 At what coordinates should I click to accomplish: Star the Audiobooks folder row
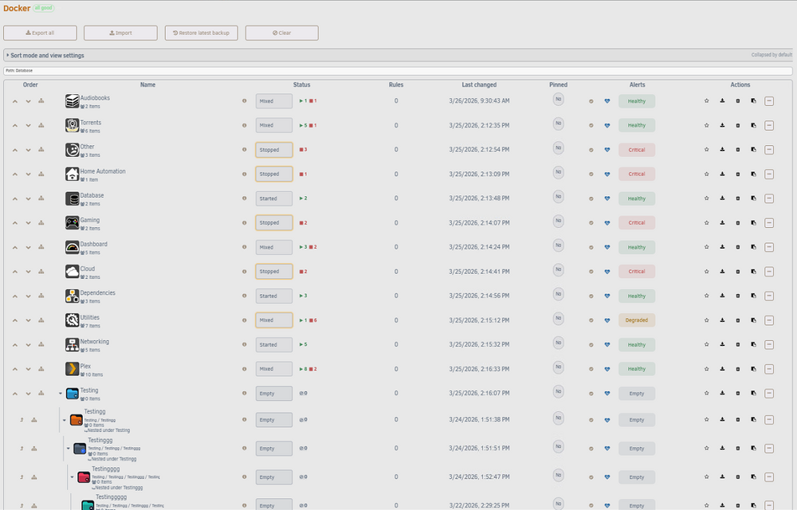[x=706, y=100]
